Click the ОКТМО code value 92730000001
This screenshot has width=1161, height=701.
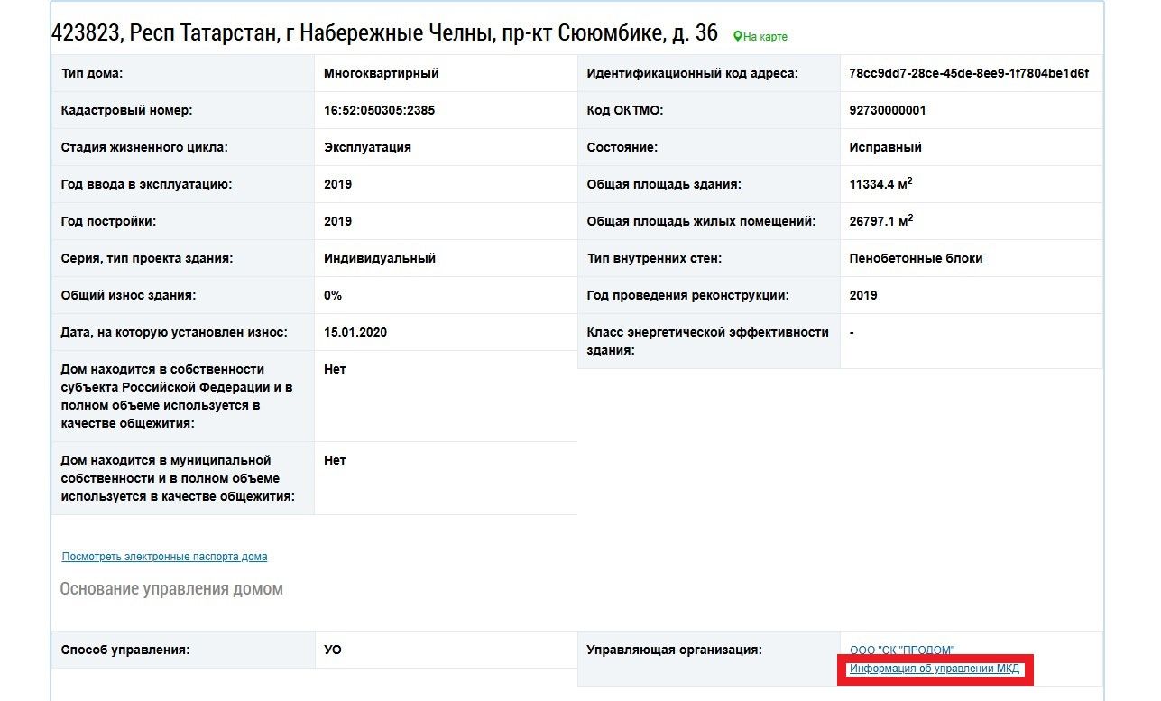pyautogui.click(x=887, y=110)
